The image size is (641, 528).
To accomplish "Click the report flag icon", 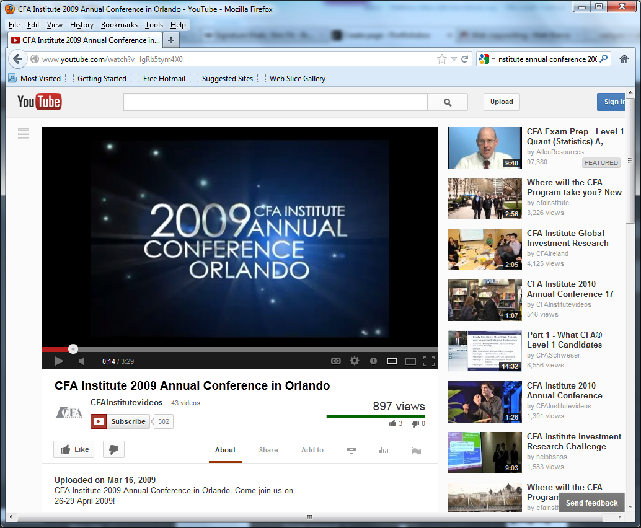I will 416,451.
